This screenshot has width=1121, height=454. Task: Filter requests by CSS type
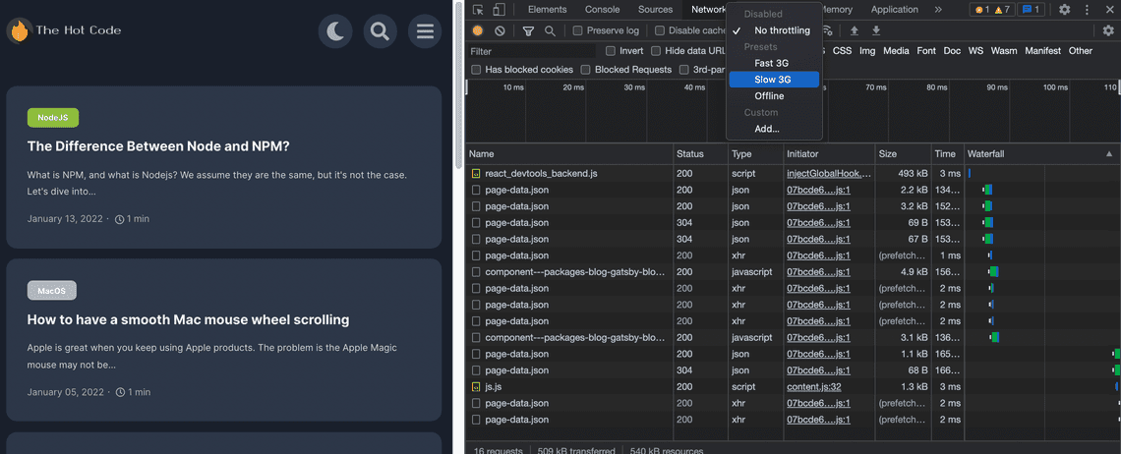click(842, 51)
